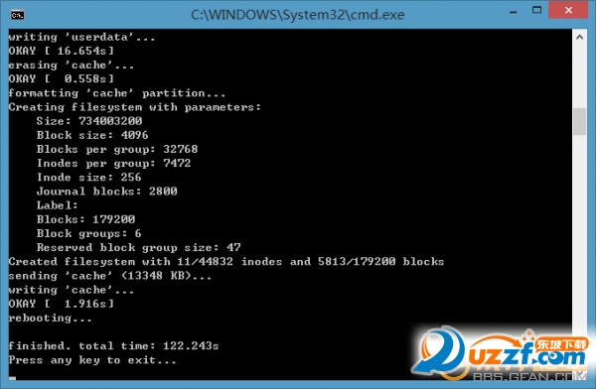Viewport: 596px width, 389px height.
Task: Click the scrollbar up arrow
Action: coord(580,38)
